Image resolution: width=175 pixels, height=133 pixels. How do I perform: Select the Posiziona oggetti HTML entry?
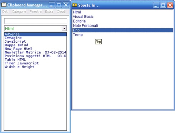click(35, 56)
